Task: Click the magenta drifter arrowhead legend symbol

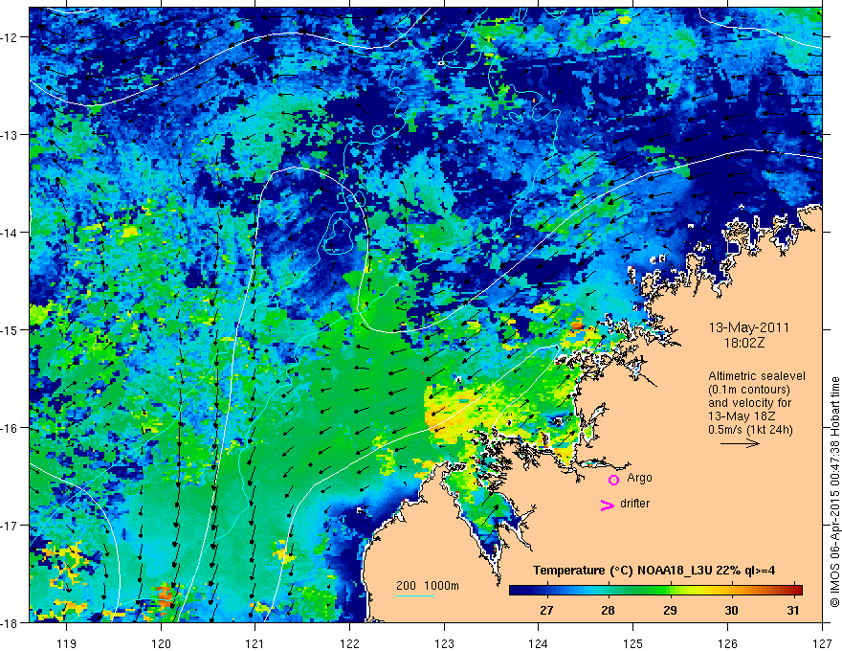Action: pyautogui.click(x=608, y=505)
